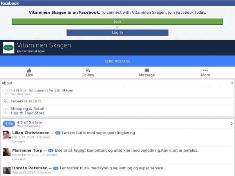
Task: Click Get directions link
Action: coord(20,94)
